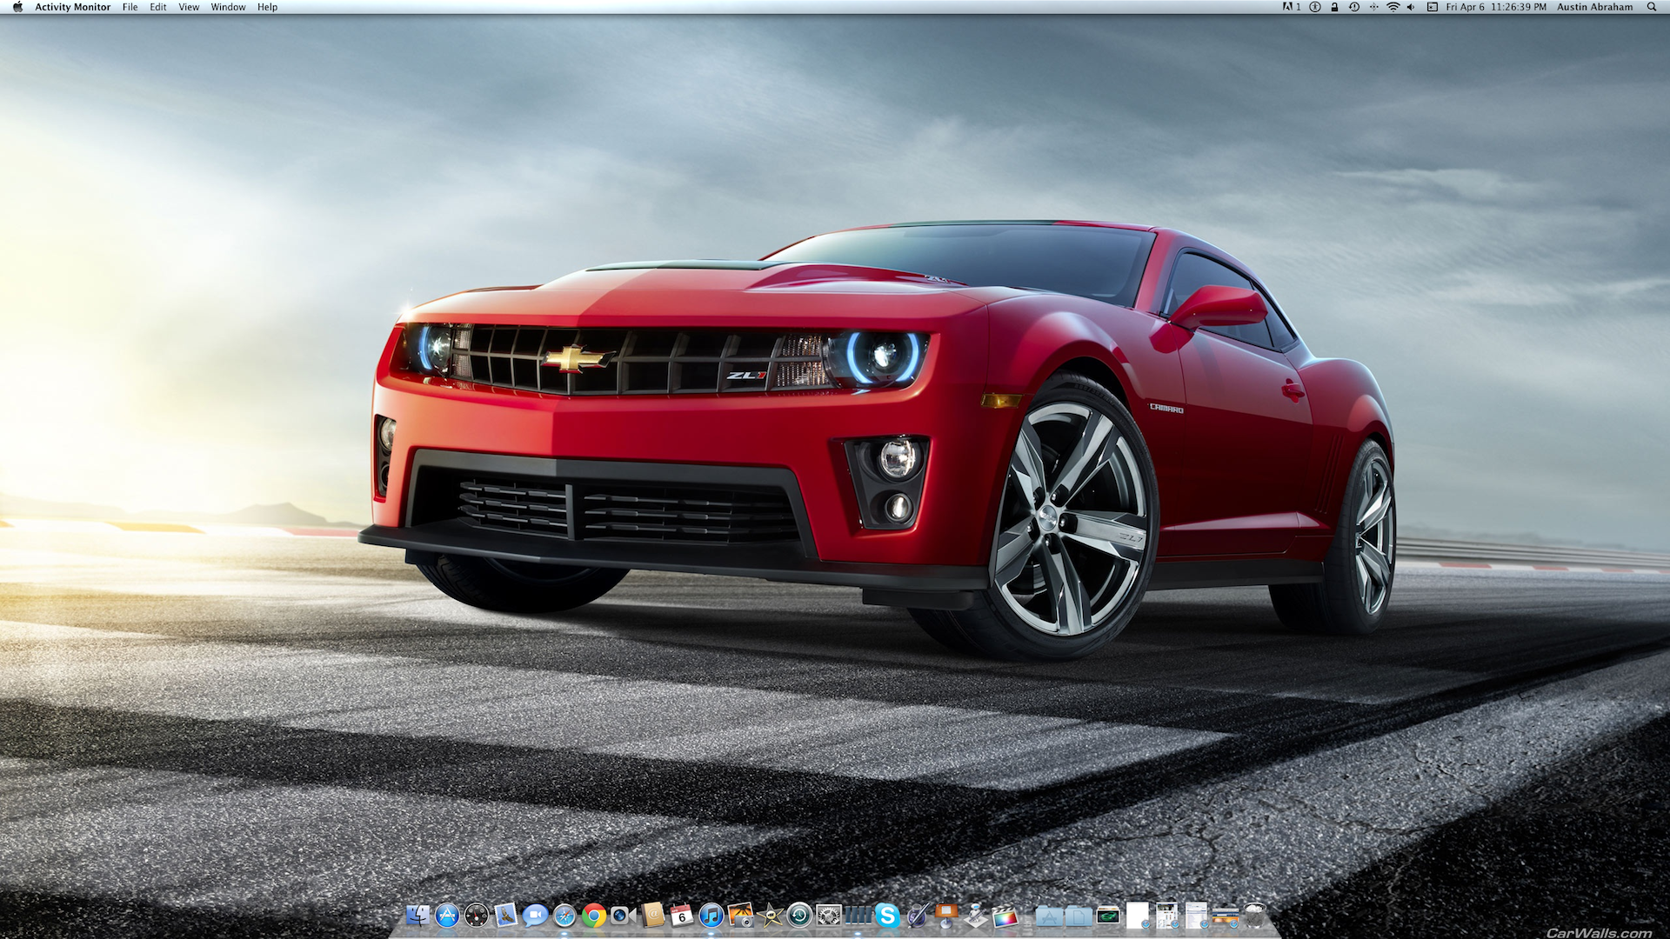
Task: Open Finder from the Dock
Action: click(x=417, y=915)
